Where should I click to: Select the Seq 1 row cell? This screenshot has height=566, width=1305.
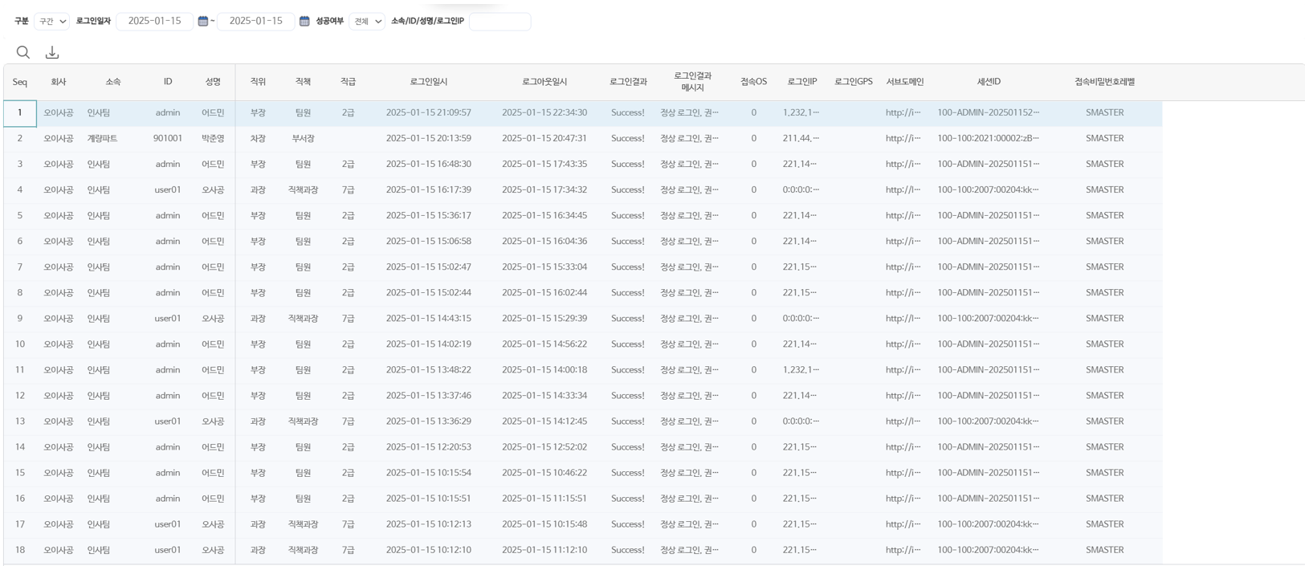tap(20, 113)
